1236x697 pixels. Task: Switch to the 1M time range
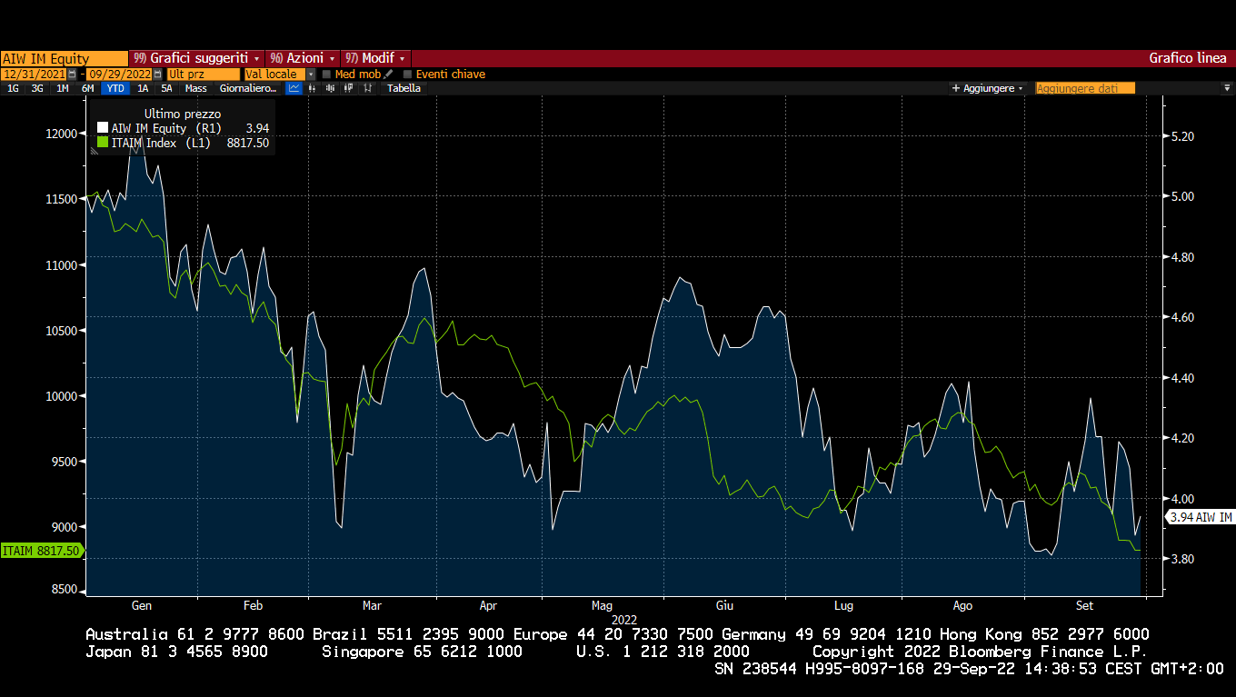(62, 88)
